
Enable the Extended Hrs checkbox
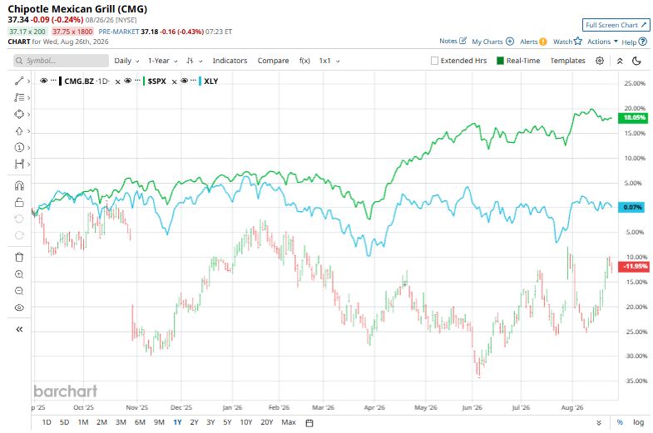point(434,61)
